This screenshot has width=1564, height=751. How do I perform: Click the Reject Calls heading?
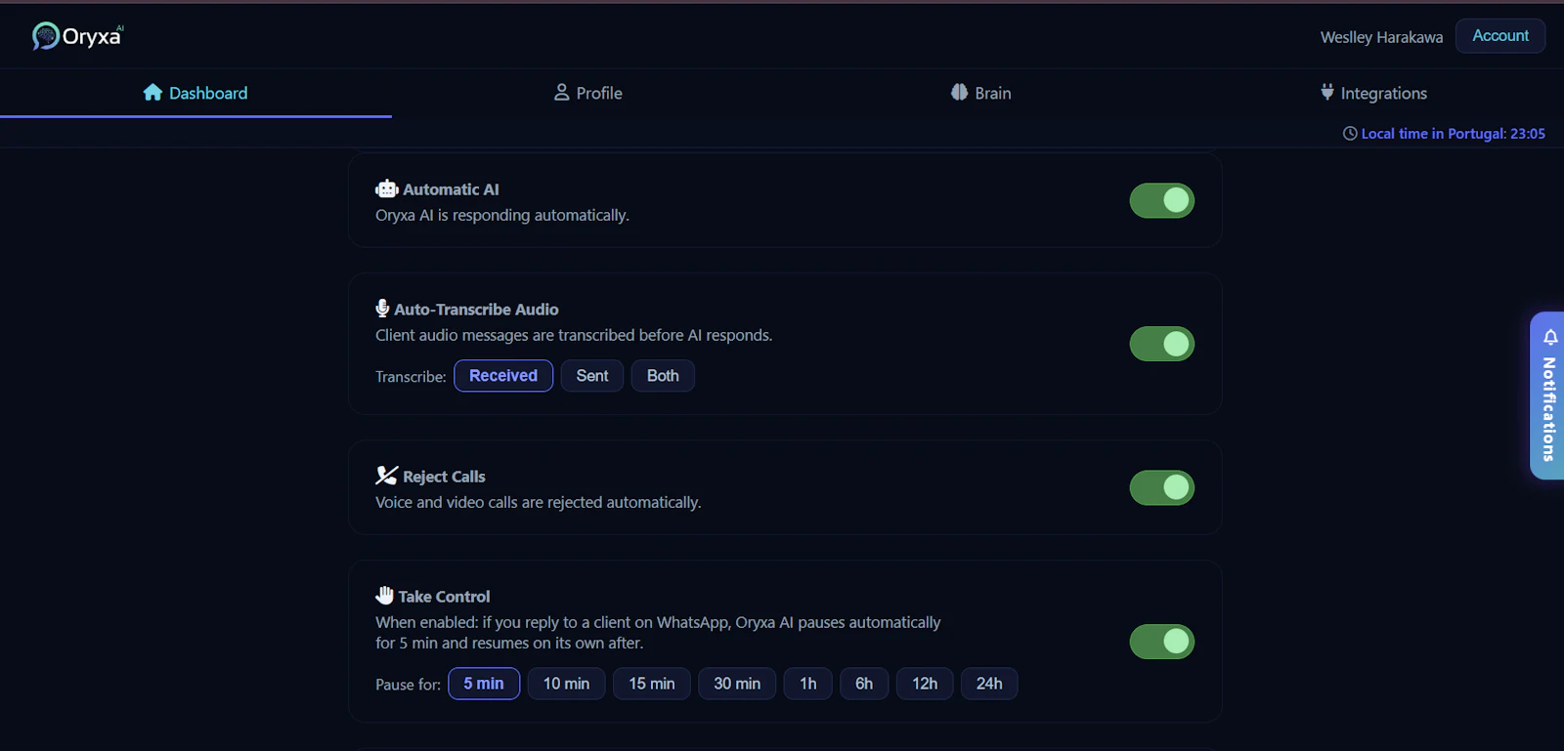click(444, 477)
